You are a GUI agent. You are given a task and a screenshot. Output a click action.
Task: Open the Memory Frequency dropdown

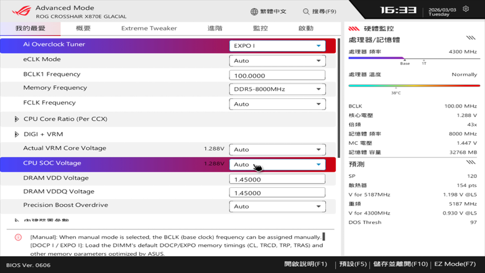277,89
